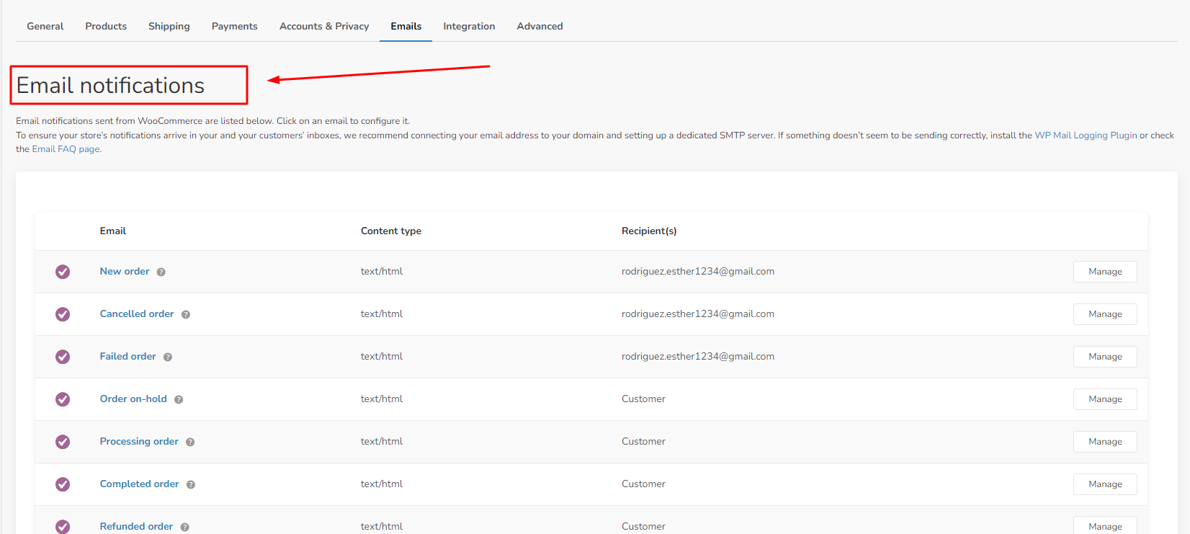Click enabled checkmark for Completed order
Viewport: 1190px width, 534px height.
(x=63, y=484)
